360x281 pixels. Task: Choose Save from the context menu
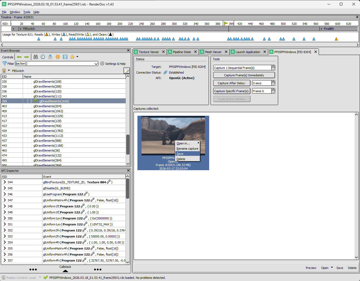coord(180,154)
